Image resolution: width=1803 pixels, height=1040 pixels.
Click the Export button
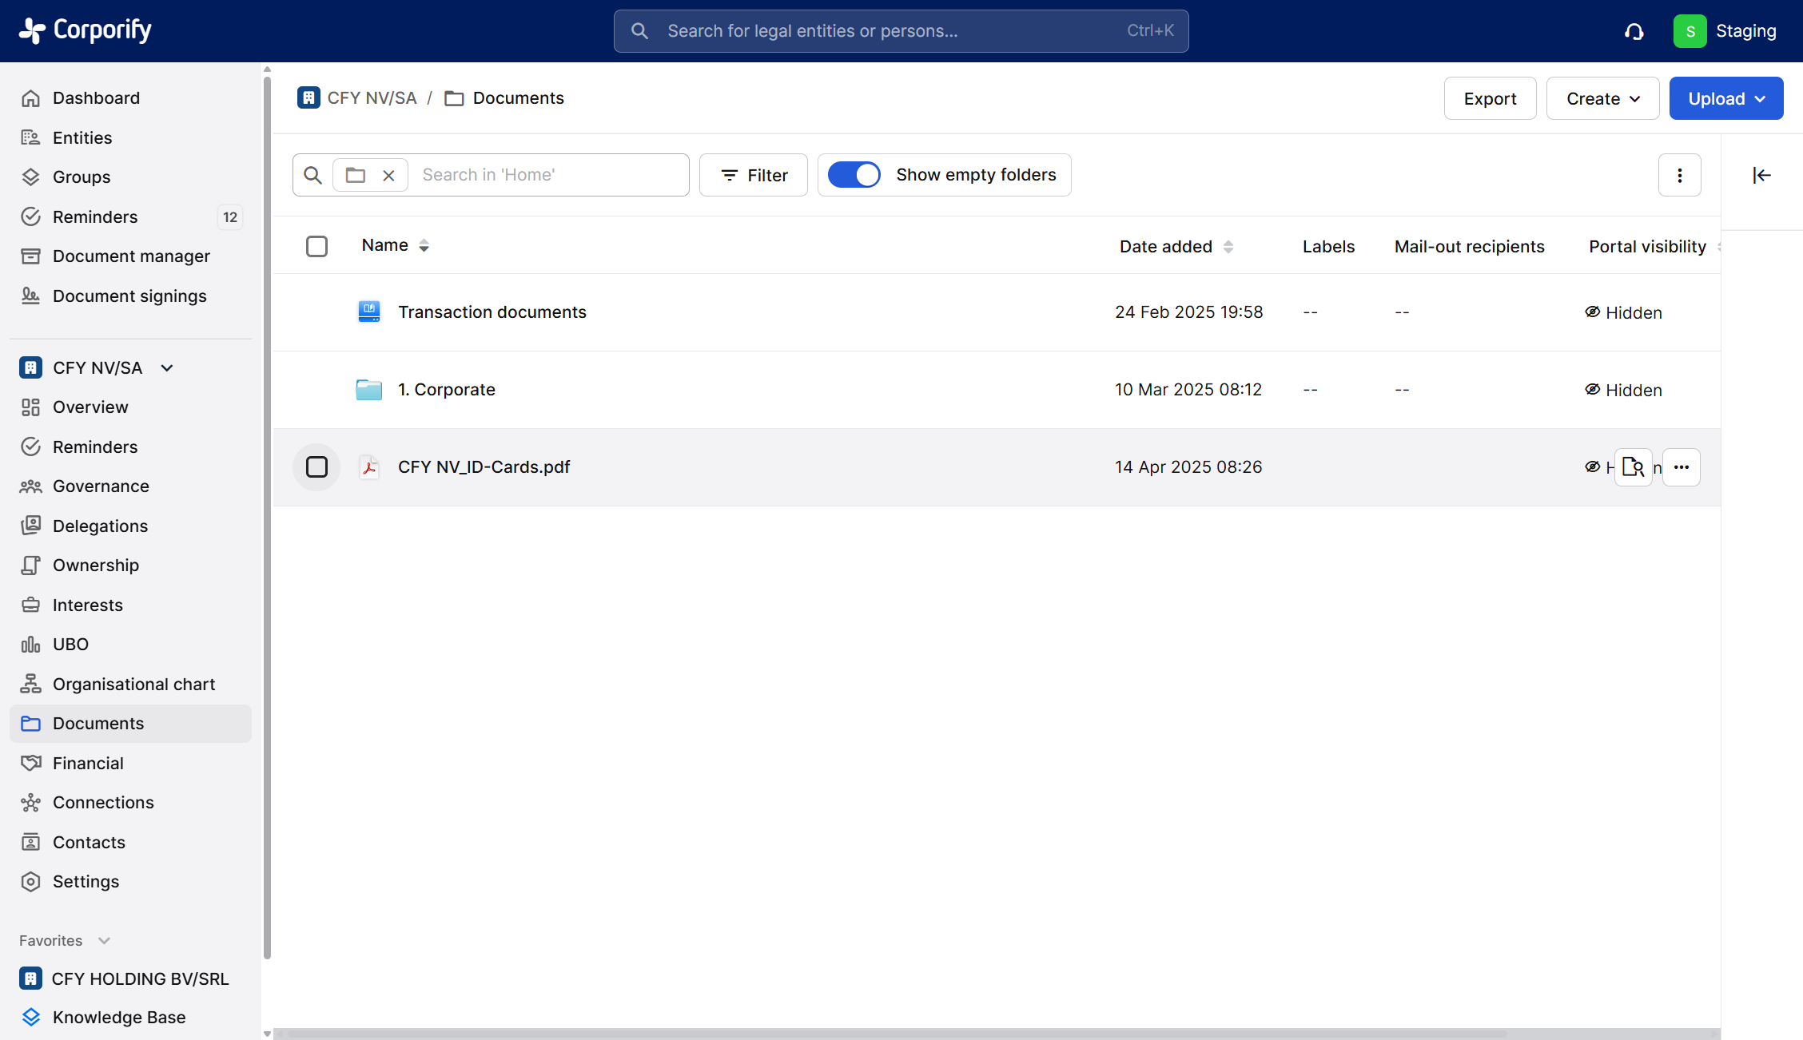click(x=1489, y=98)
